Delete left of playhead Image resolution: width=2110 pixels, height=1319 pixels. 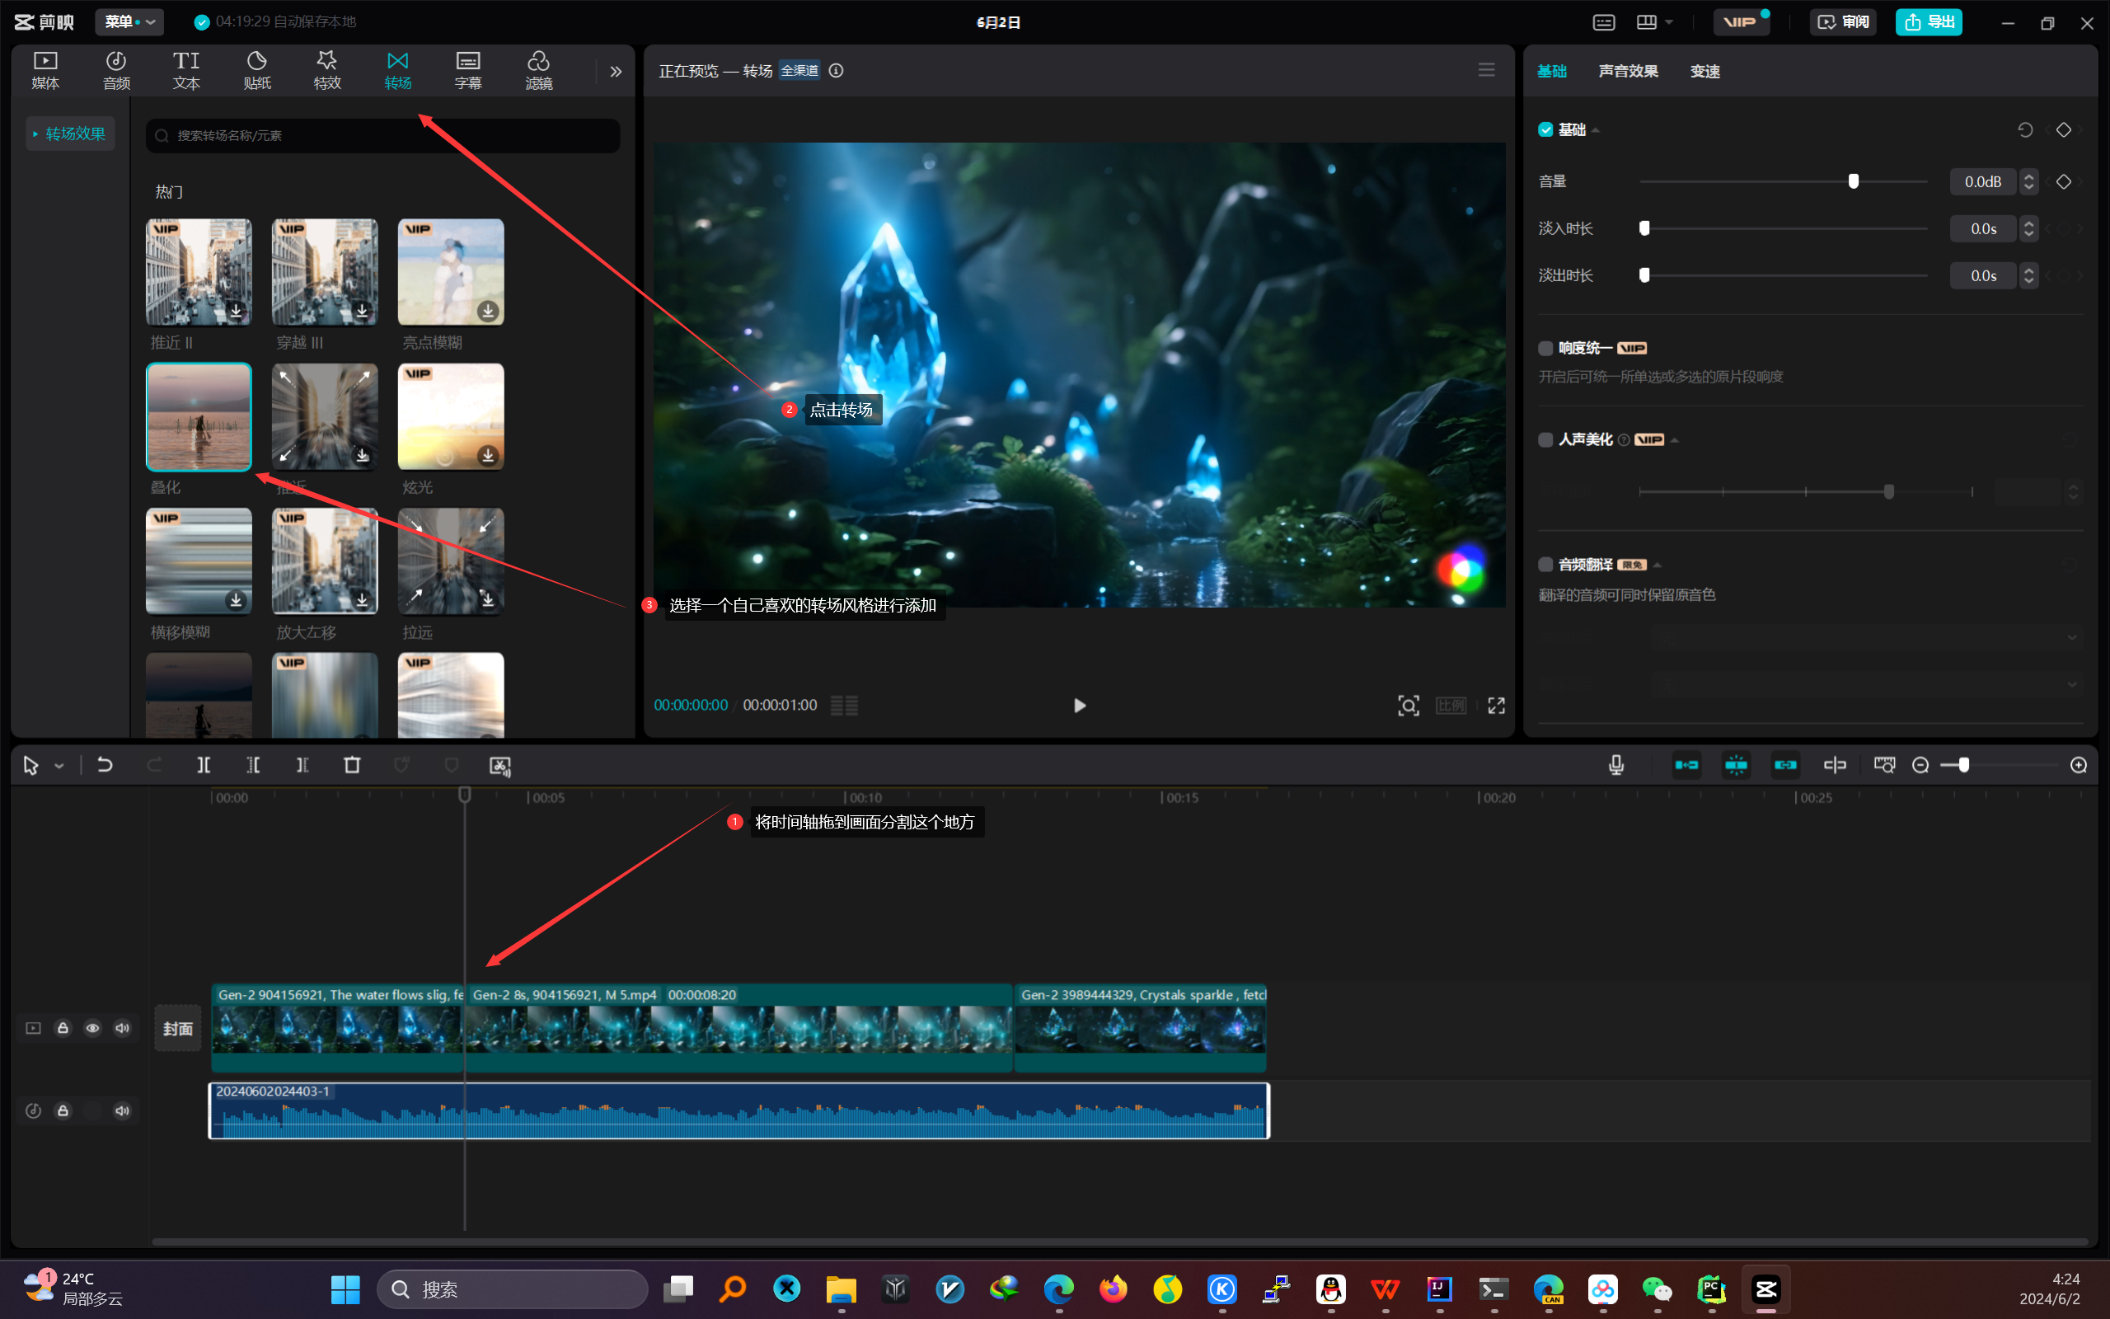click(x=253, y=765)
